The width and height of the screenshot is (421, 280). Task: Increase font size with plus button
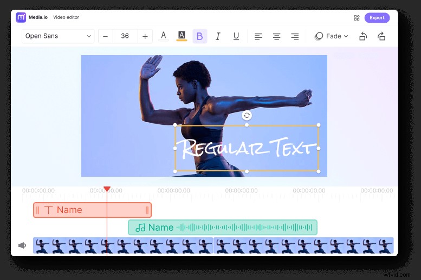(x=145, y=36)
